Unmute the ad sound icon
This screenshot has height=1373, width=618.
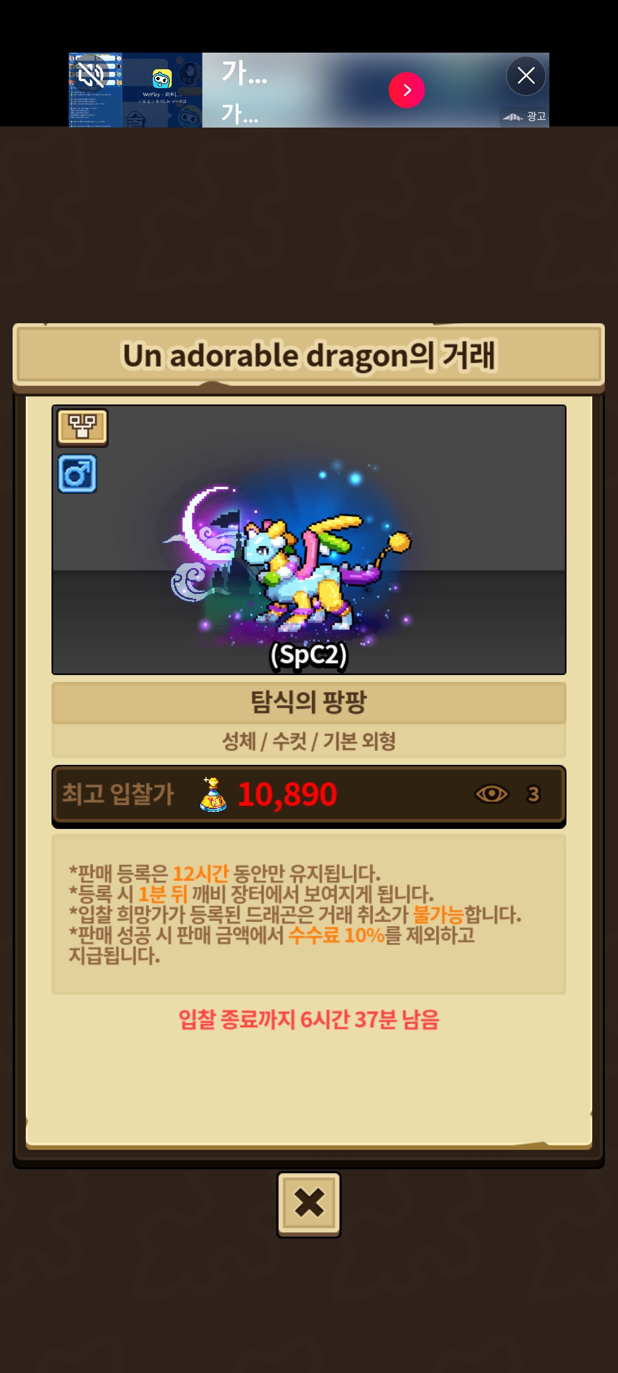[x=92, y=74]
